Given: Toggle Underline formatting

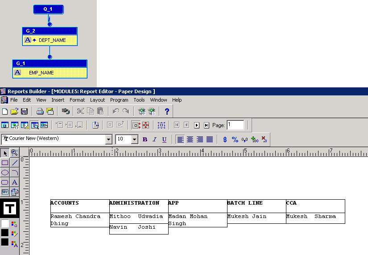Looking at the screenshot, I should (x=164, y=140).
